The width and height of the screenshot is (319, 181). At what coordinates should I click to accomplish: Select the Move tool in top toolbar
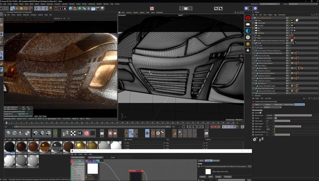[x=17, y=8]
